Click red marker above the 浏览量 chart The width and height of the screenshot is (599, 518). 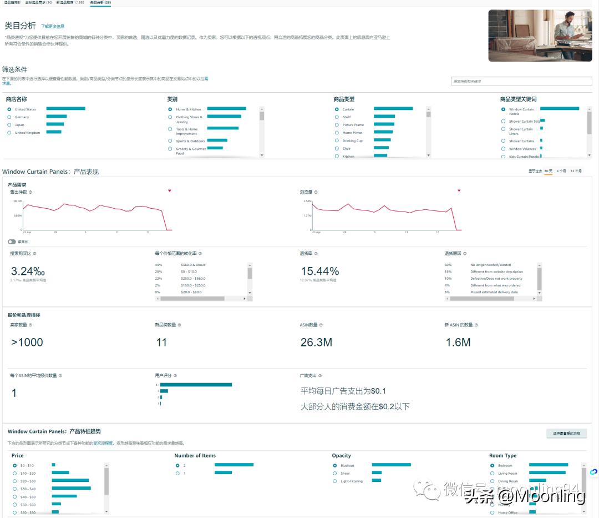459,190
